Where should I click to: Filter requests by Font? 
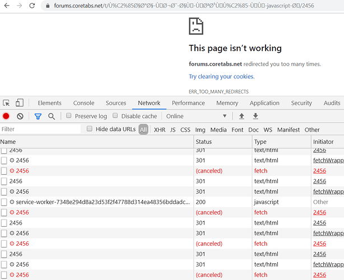click(238, 130)
